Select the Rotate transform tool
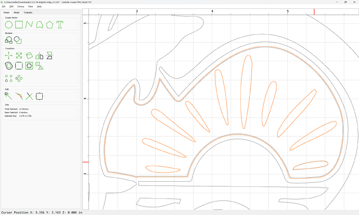The image size is (359, 215). (29, 56)
